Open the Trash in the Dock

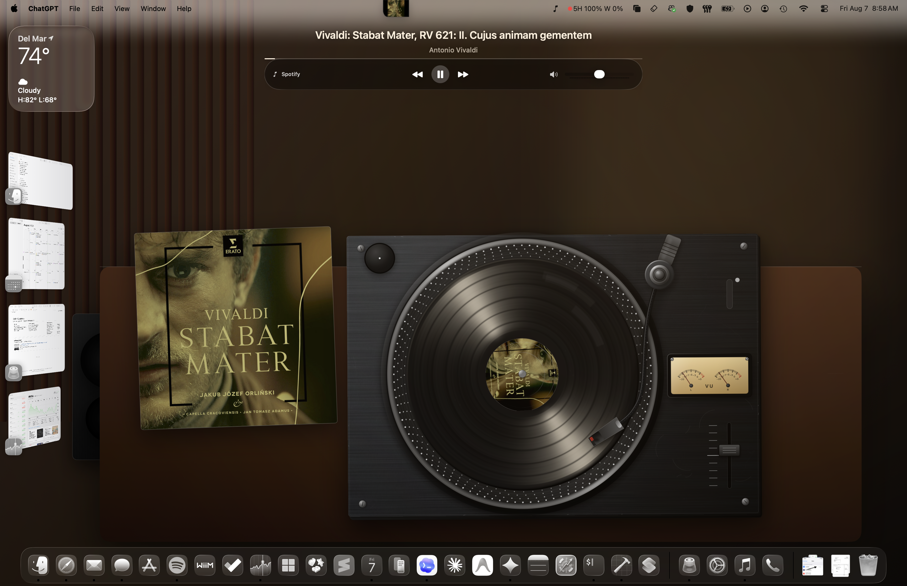pyautogui.click(x=868, y=565)
